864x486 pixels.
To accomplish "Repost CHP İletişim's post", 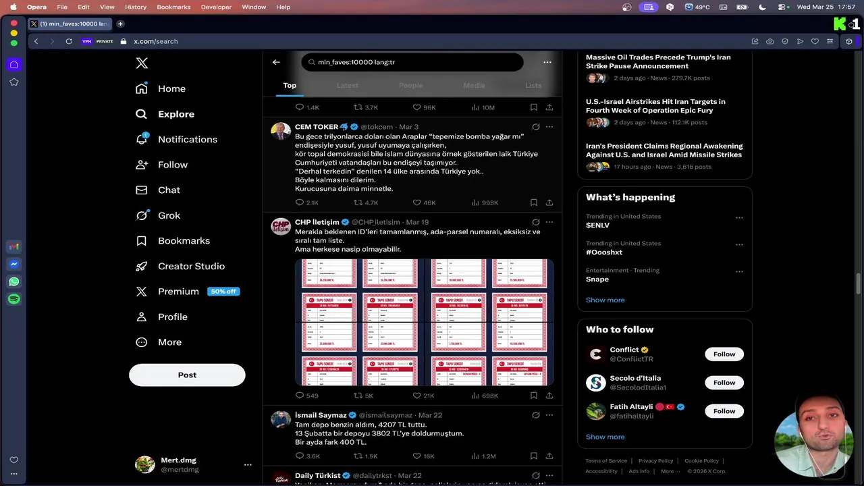I will pos(363,396).
